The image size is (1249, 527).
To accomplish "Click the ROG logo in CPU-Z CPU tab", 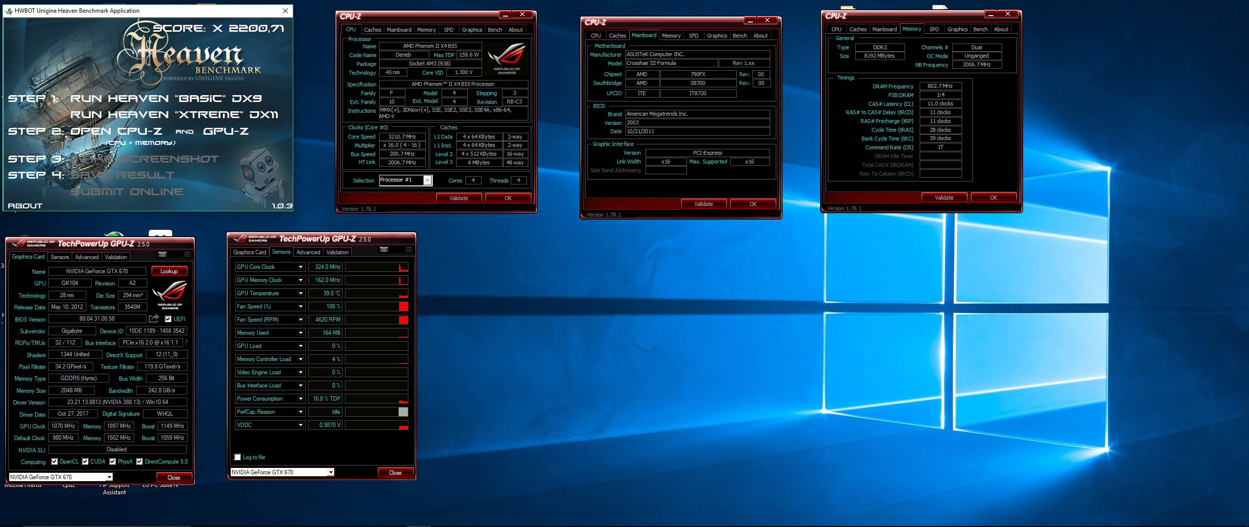I will [506, 58].
